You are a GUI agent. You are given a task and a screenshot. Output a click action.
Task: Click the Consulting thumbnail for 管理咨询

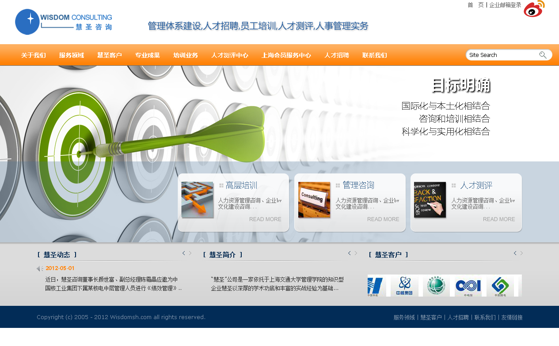(314, 200)
